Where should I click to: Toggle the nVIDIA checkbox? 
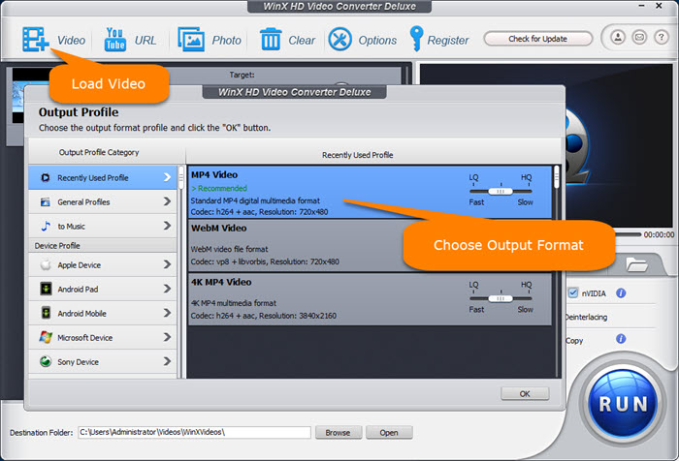click(573, 292)
